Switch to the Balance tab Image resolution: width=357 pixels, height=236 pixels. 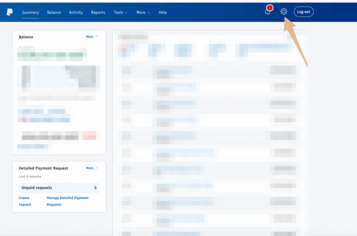click(x=54, y=13)
